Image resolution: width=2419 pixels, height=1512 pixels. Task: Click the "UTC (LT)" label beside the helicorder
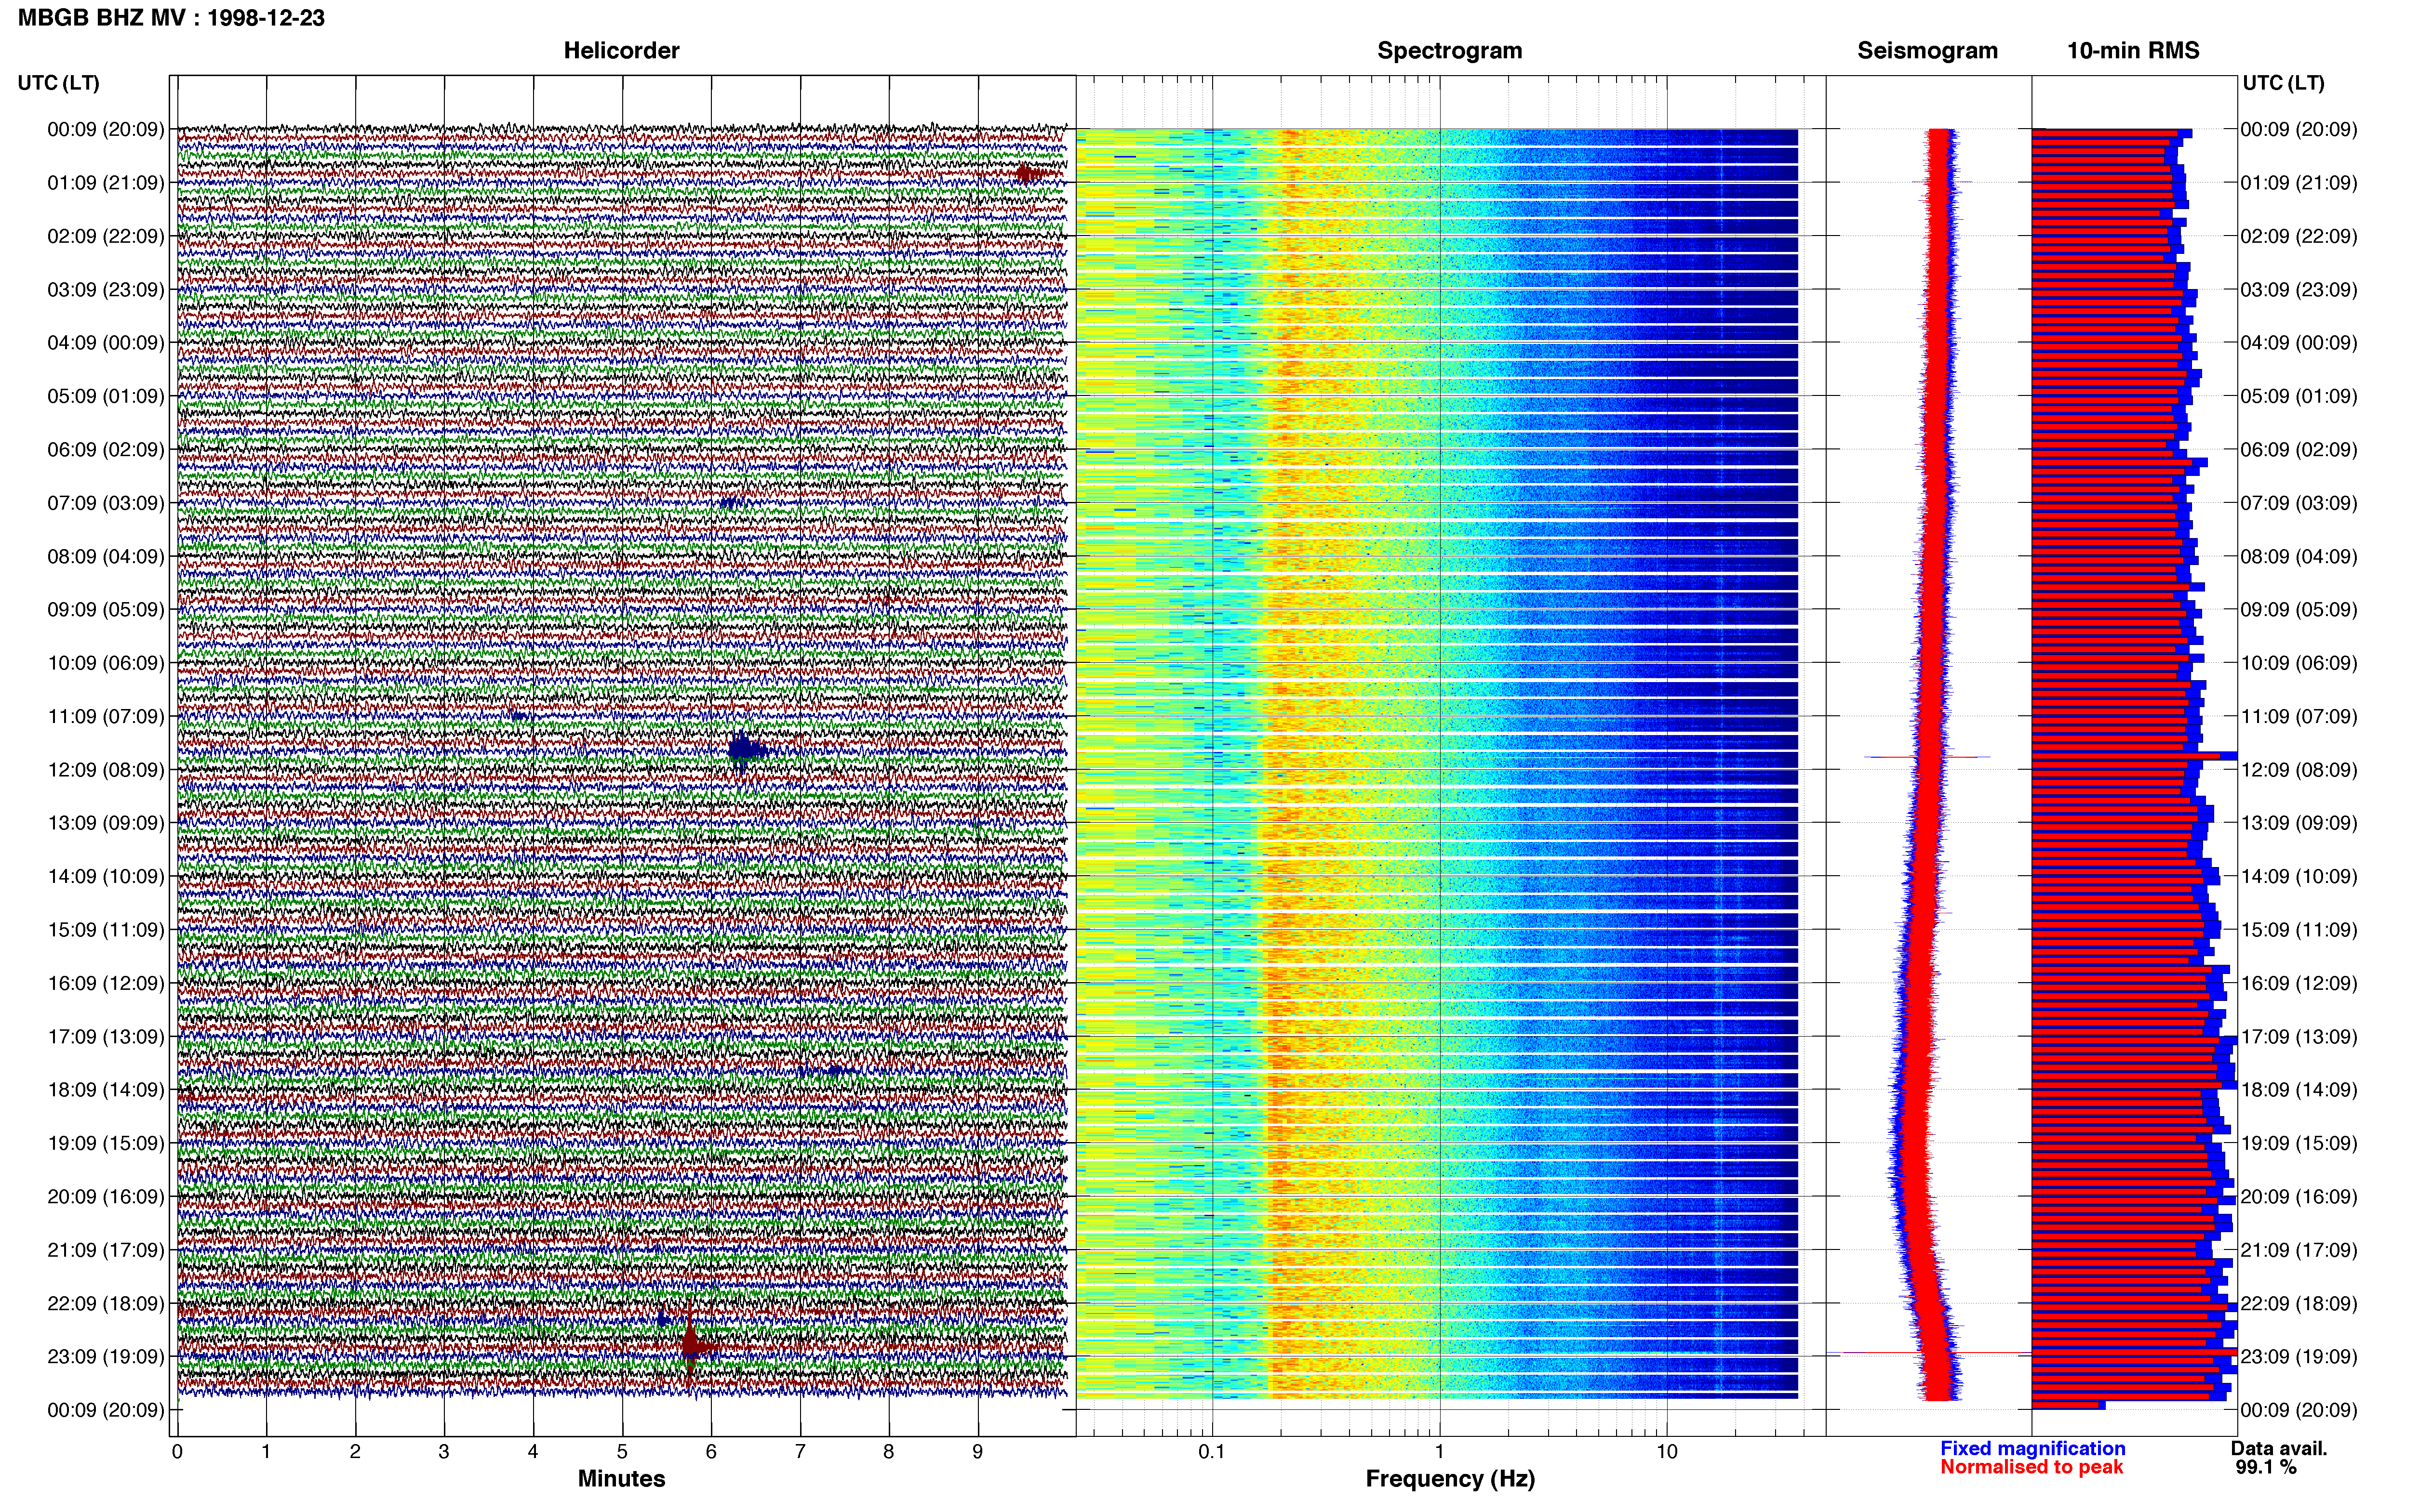(x=58, y=83)
